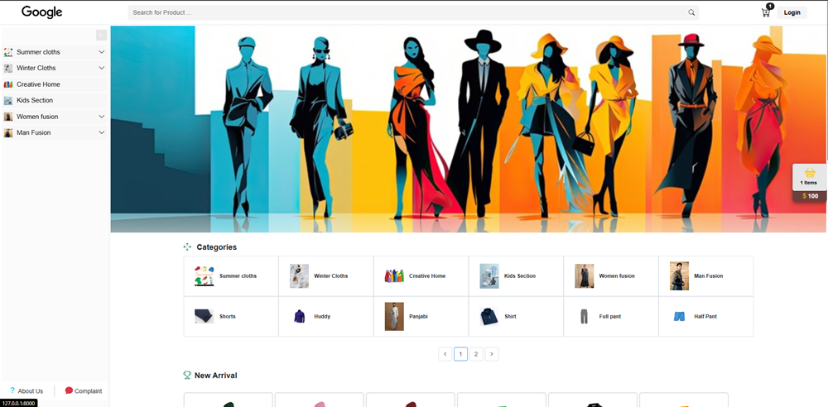Screen dimensions: 828x407
Task: Click the Full pant category image
Action: coord(584,317)
